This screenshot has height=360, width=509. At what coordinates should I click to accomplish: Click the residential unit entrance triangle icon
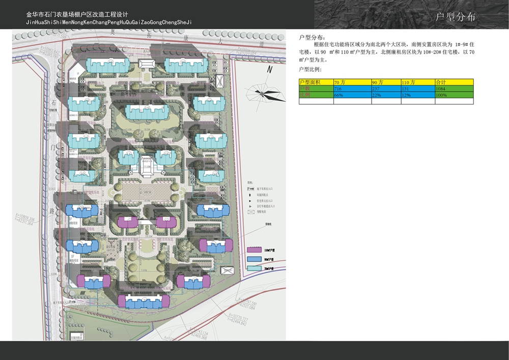point(250,201)
